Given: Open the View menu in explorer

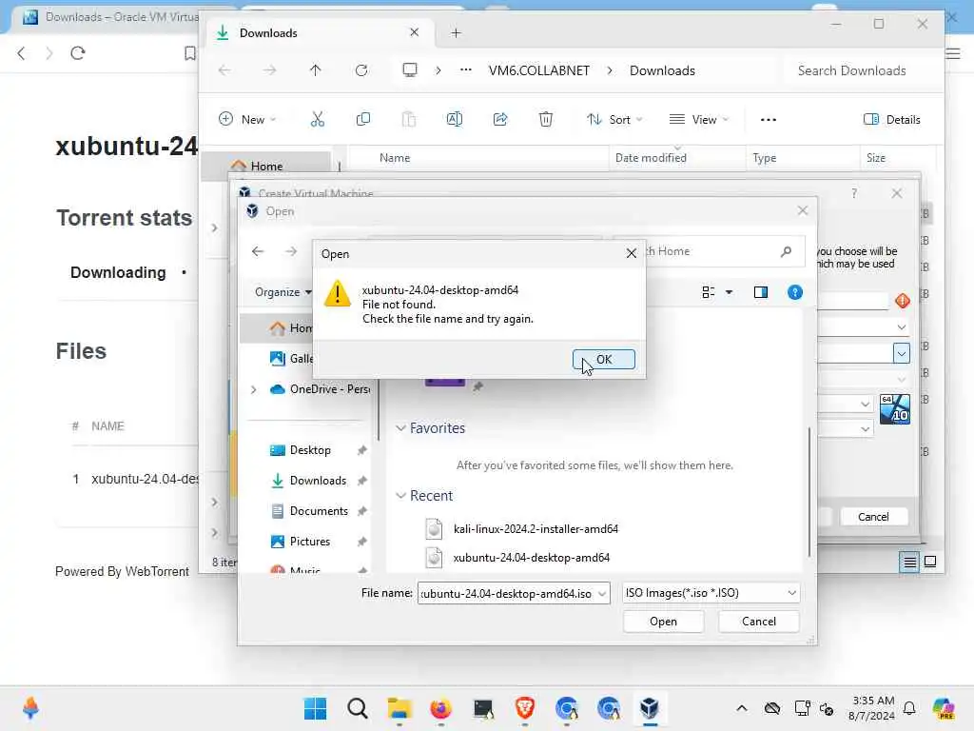Looking at the screenshot, I should tap(699, 119).
